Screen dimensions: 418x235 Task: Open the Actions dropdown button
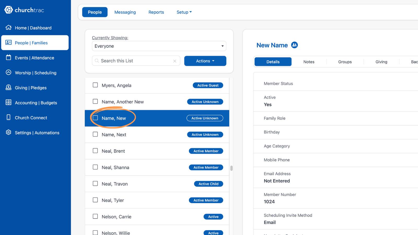pos(205,61)
